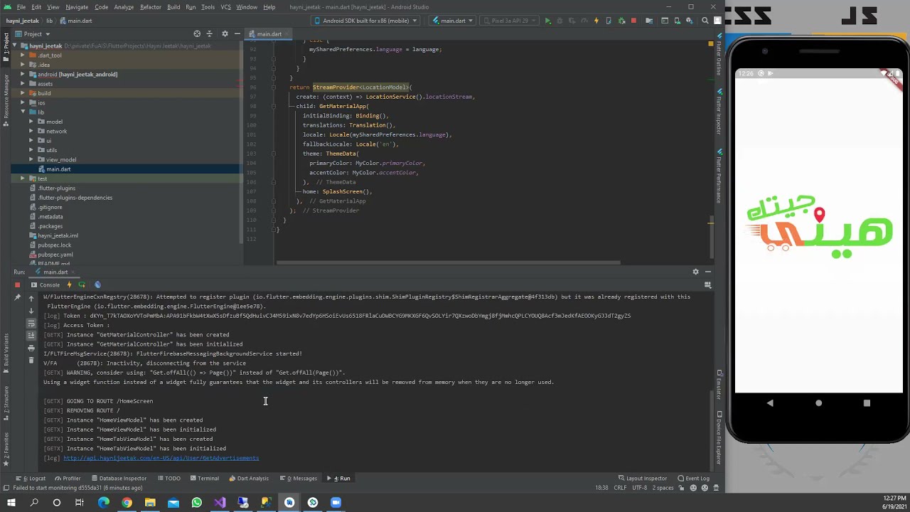Toggle scroll to end in console
The height and width of the screenshot is (512, 910).
coord(31,336)
